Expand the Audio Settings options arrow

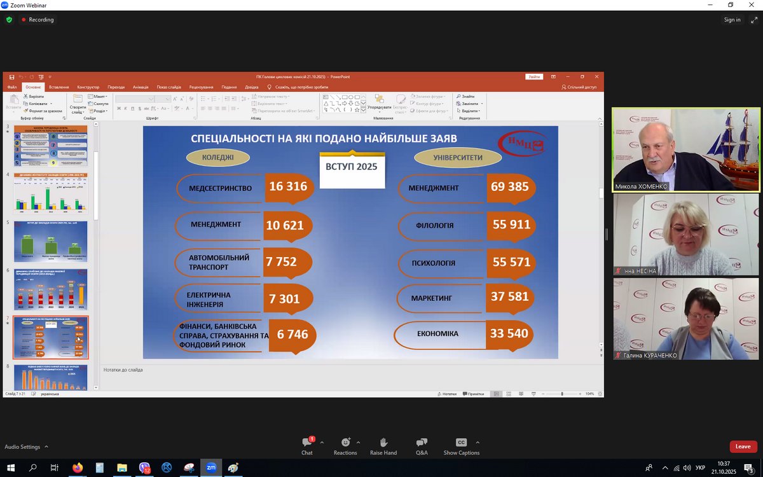click(x=46, y=447)
